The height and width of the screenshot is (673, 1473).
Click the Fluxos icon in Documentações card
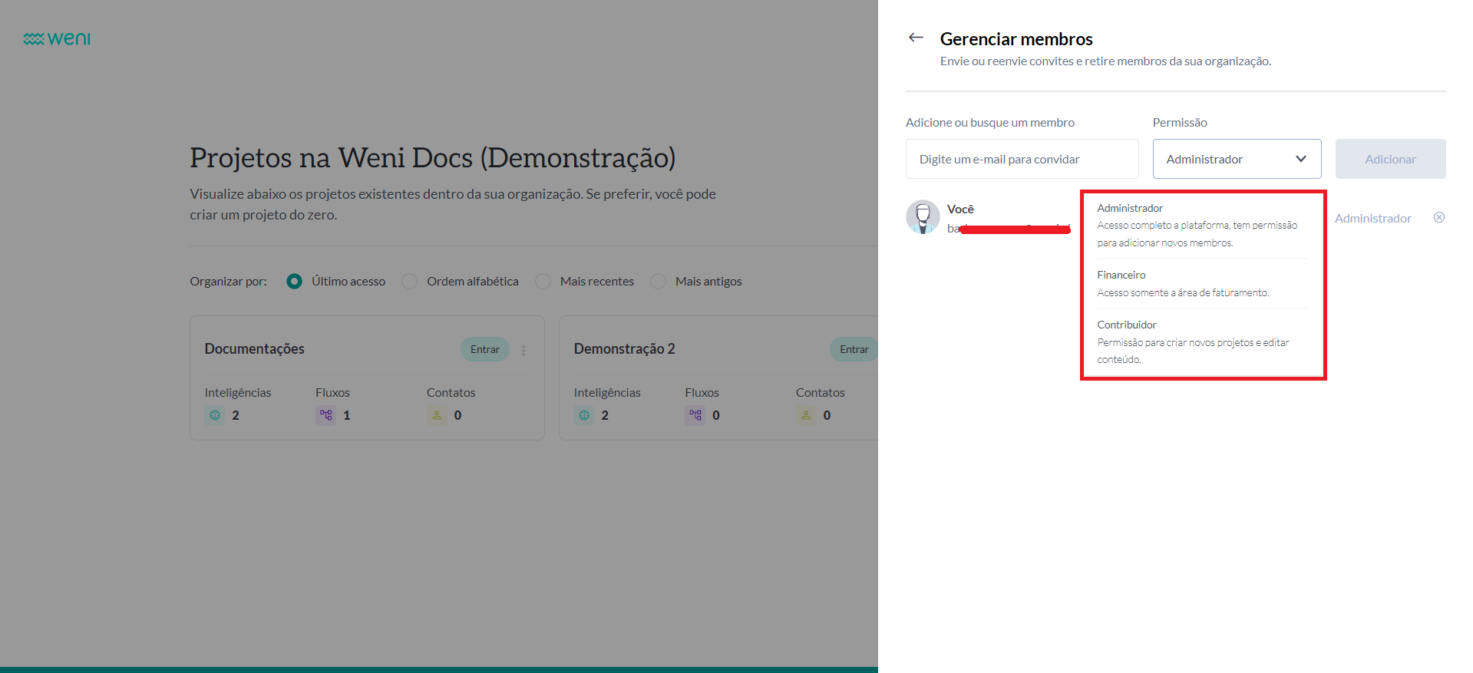click(326, 415)
